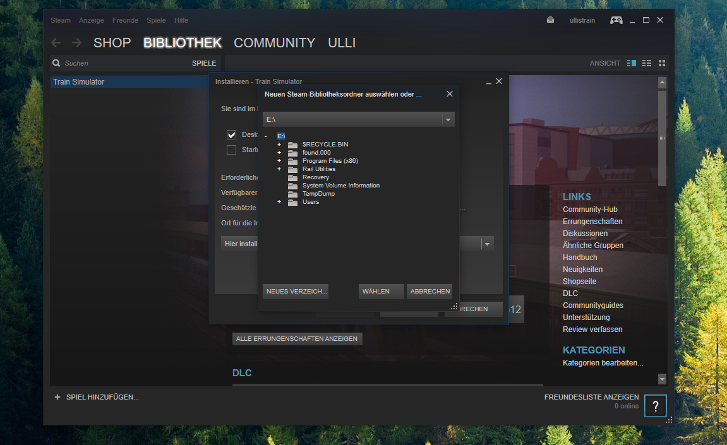
Task: Expand the $RECYCLE.BIN folder node
Action: click(279, 145)
